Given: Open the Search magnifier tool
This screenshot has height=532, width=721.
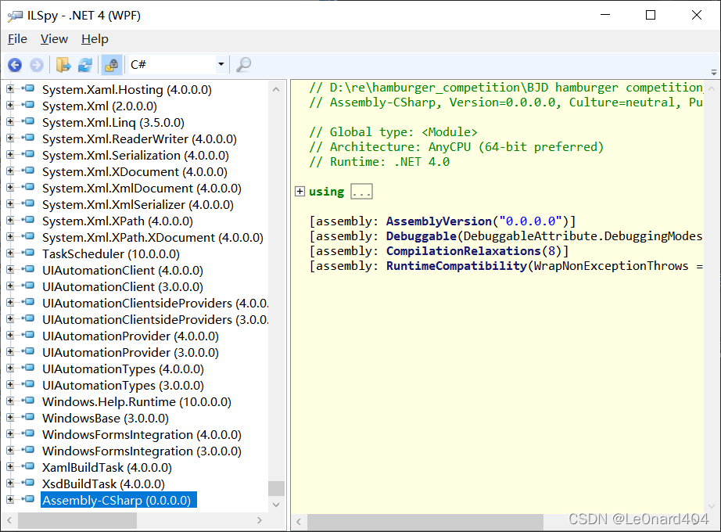Looking at the screenshot, I should coord(243,65).
